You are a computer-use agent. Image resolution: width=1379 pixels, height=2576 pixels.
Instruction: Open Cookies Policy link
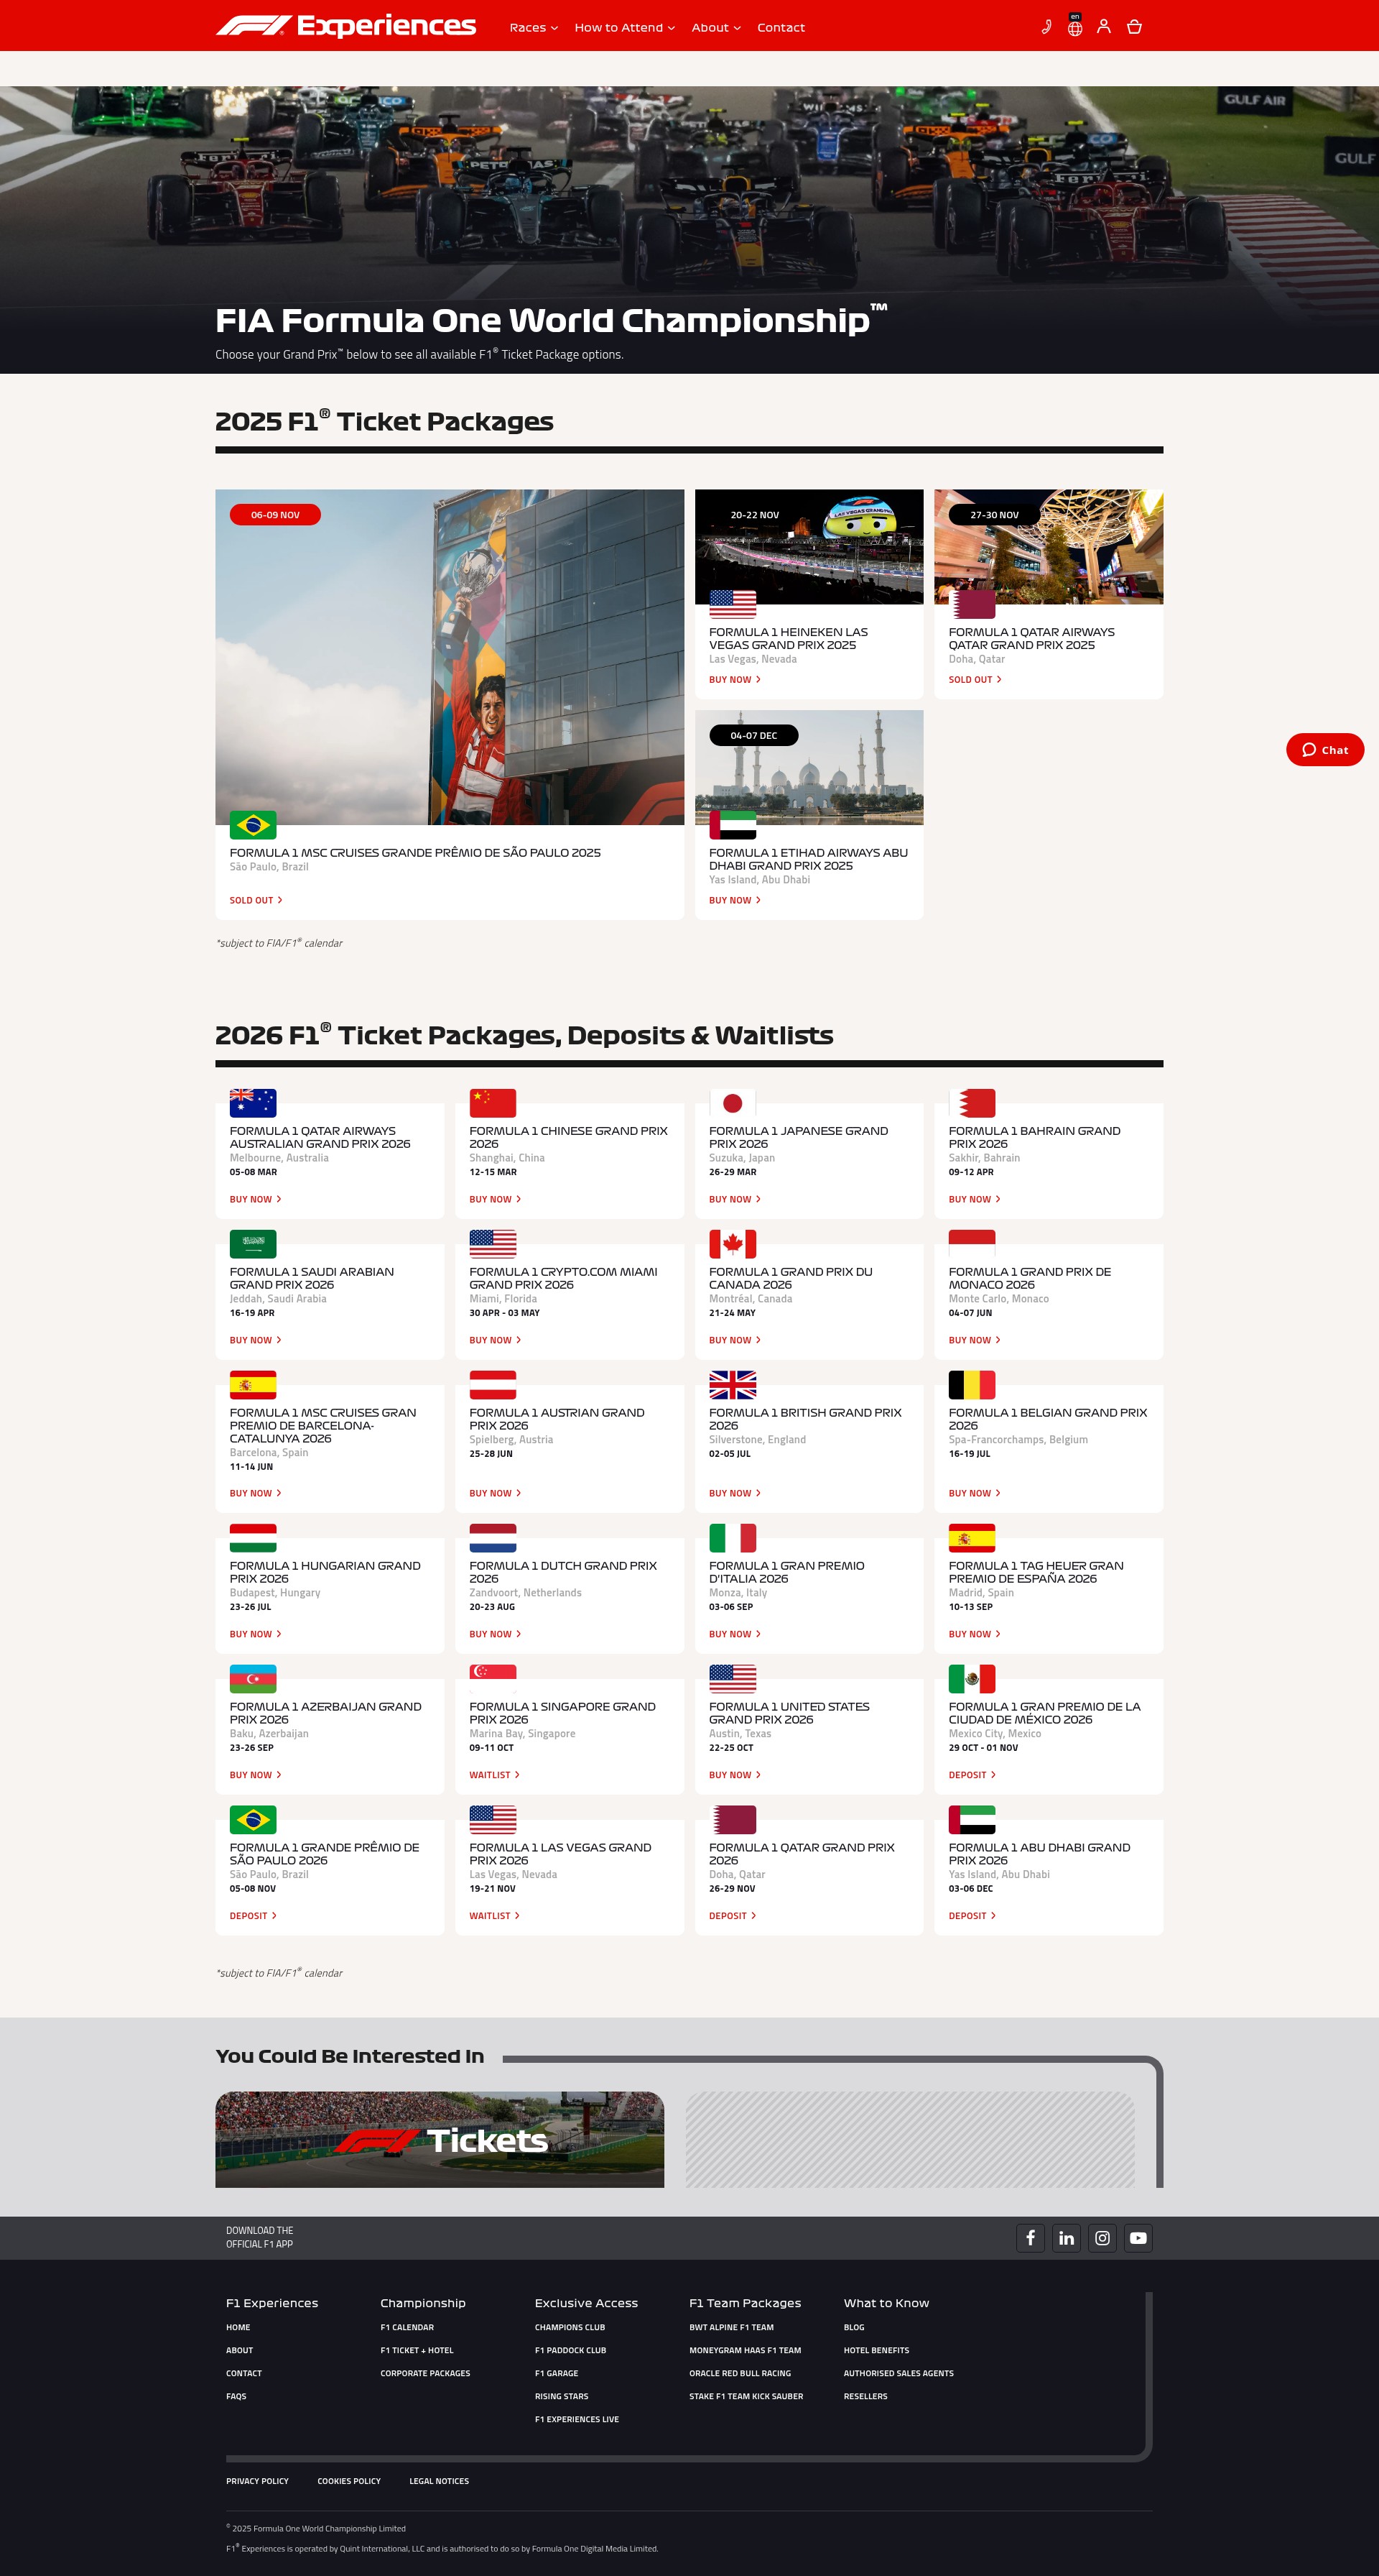pos(349,2481)
